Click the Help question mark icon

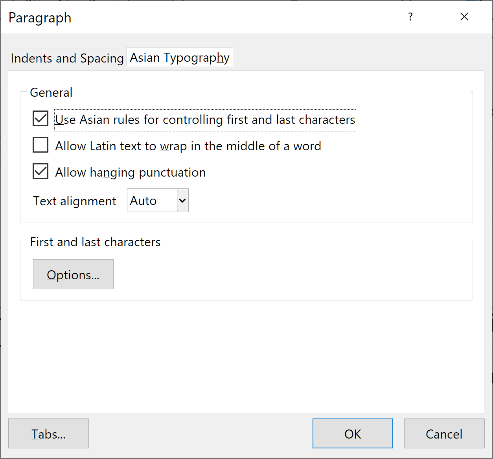point(410,17)
